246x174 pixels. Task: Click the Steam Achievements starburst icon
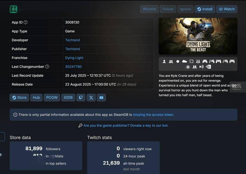pyautogui.click(x=178, y=61)
